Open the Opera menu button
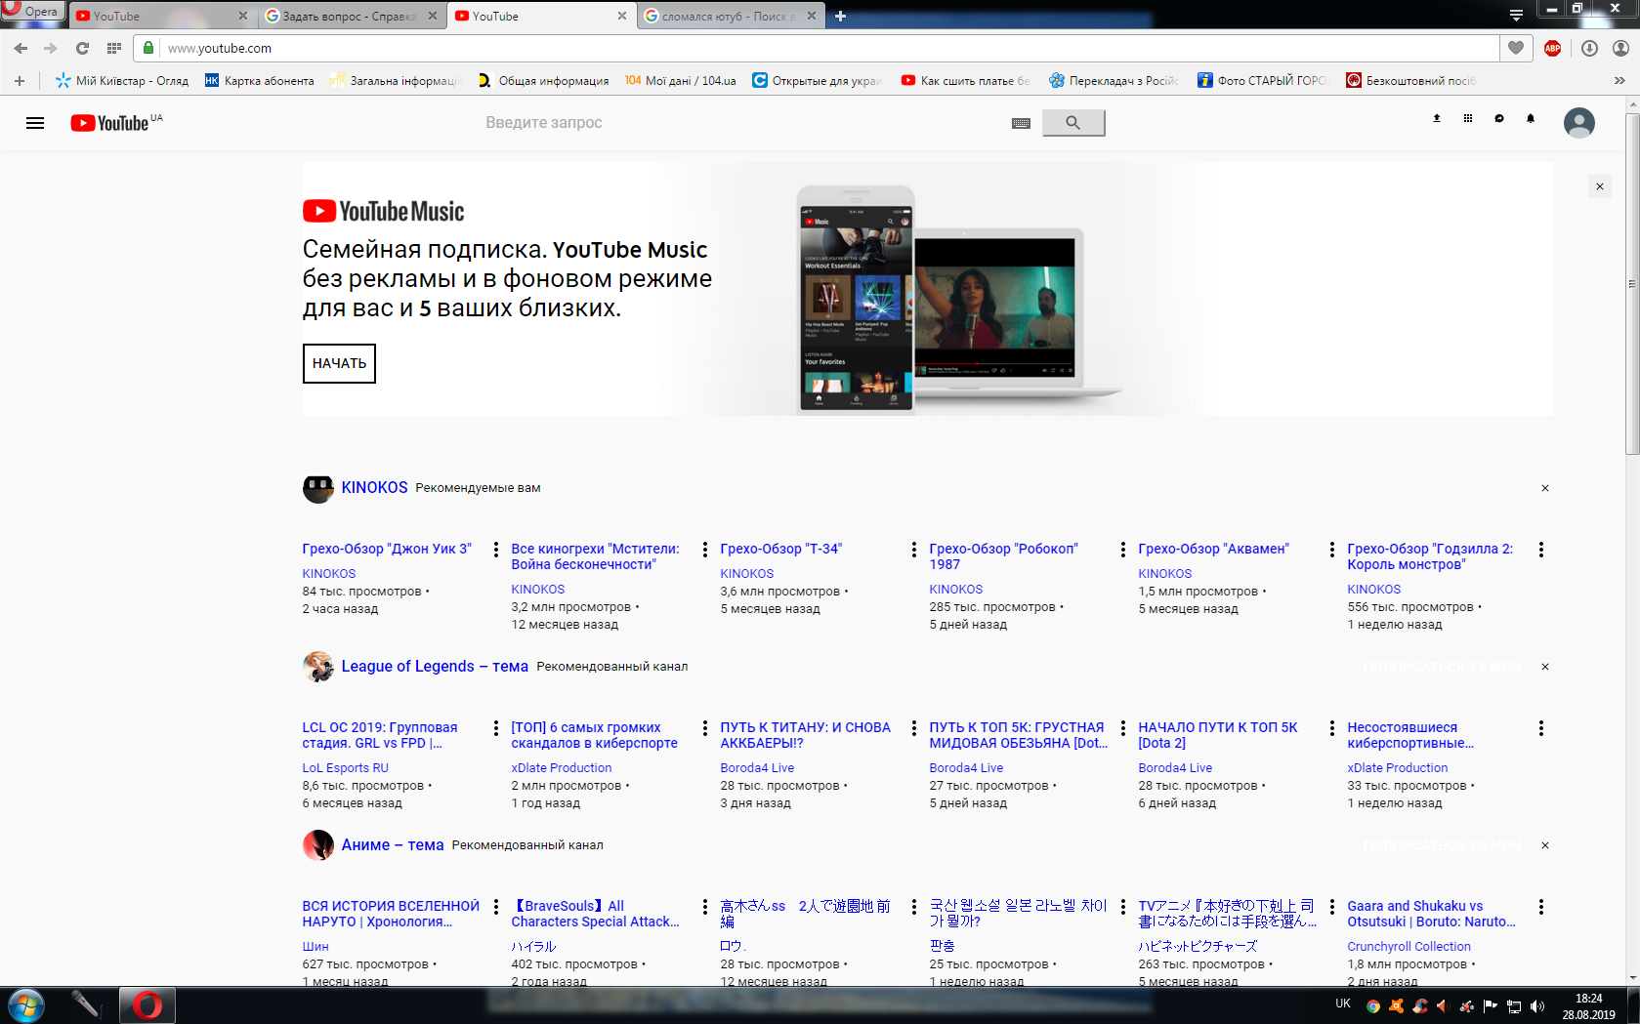This screenshot has width=1640, height=1024. [32, 11]
